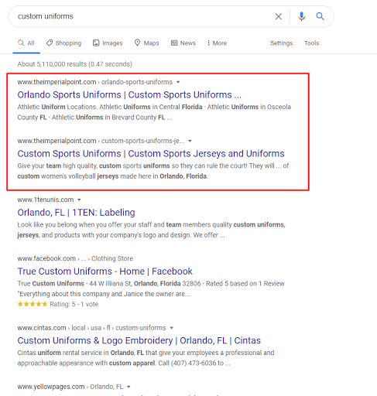Expand dropdown arrow next to www.1tenunis.com

(79, 200)
